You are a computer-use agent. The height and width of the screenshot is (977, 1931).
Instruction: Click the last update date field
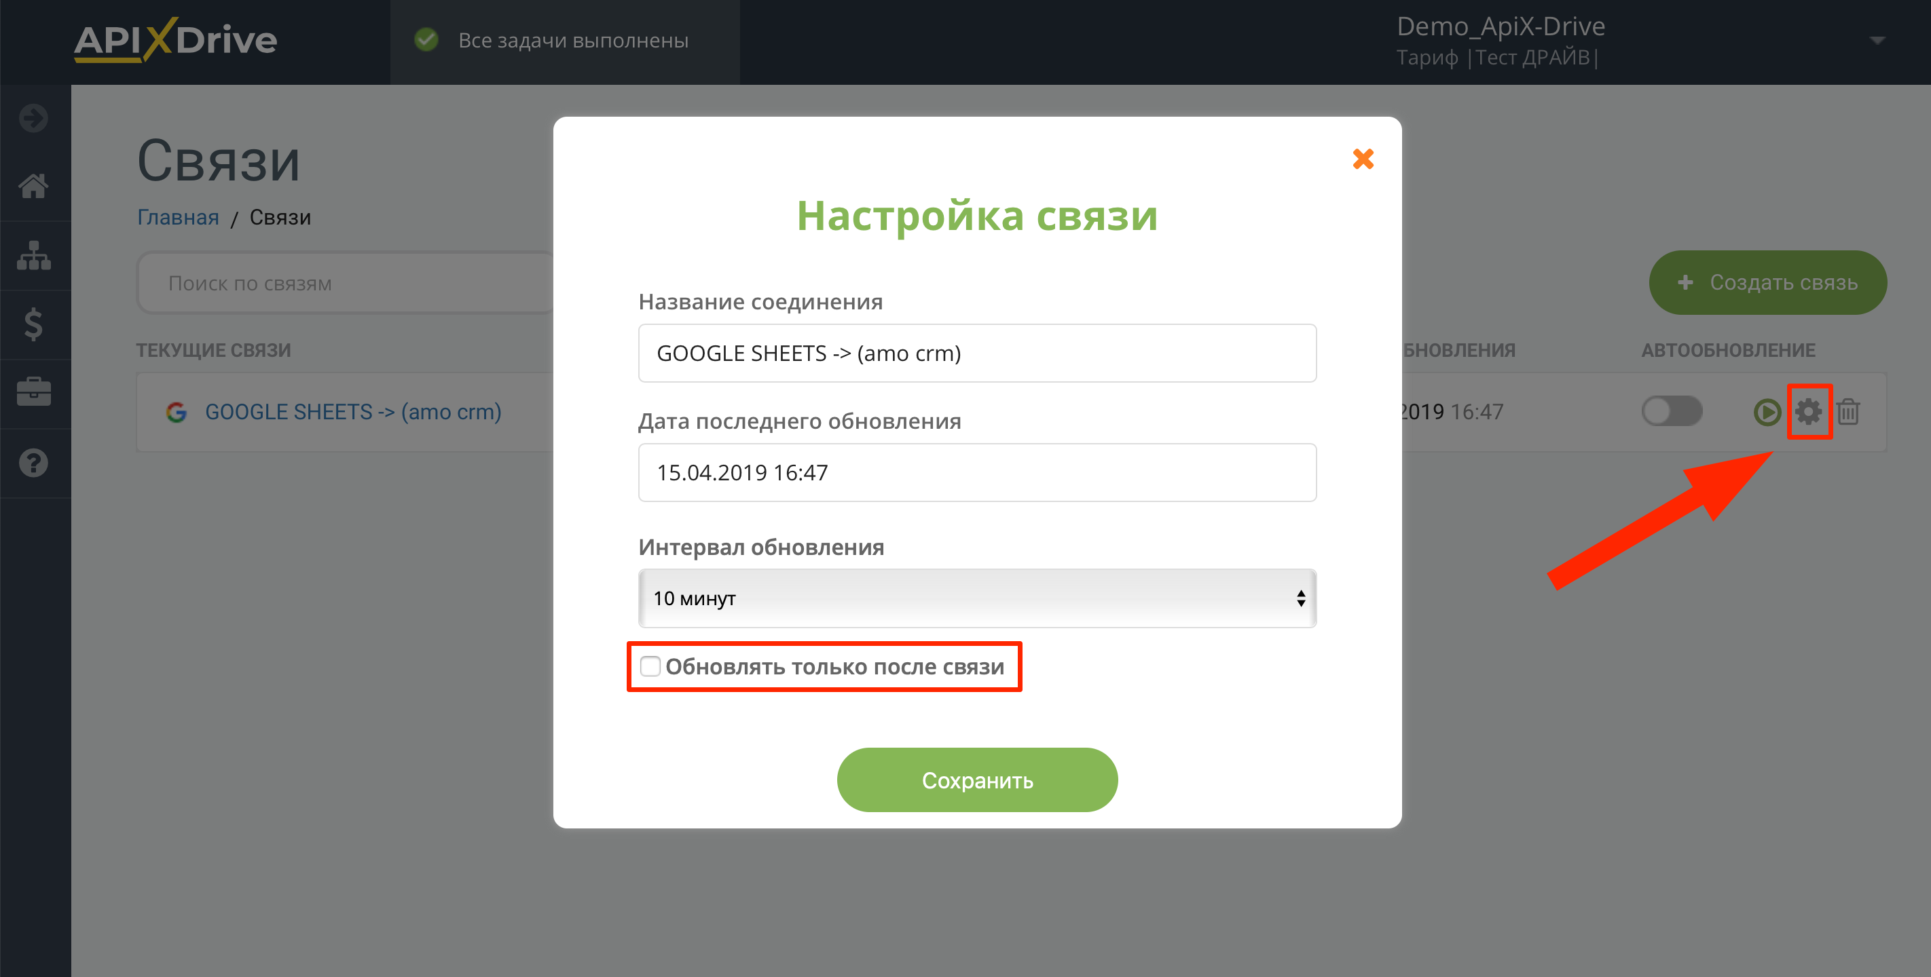pos(977,472)
